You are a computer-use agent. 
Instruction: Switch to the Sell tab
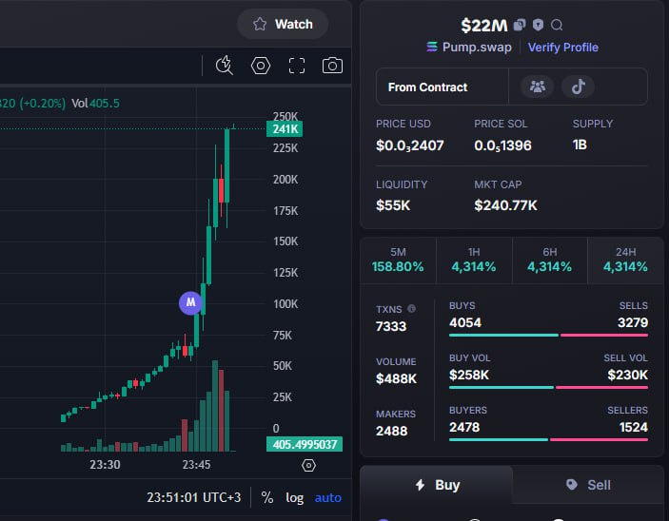[x=588, y=485]
